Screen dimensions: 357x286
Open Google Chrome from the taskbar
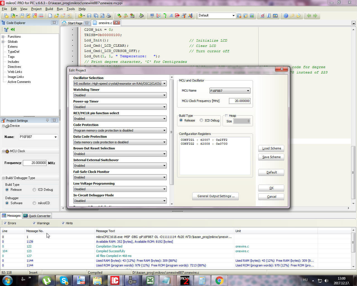click(x=219, y=280)
